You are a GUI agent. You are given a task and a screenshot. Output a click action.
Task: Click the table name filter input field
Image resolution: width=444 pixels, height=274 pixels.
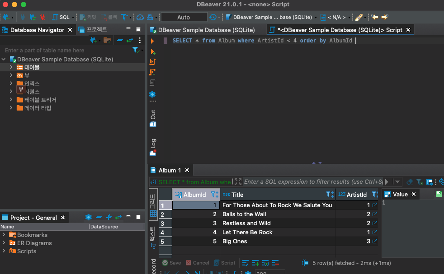click(x=67, y=51)
